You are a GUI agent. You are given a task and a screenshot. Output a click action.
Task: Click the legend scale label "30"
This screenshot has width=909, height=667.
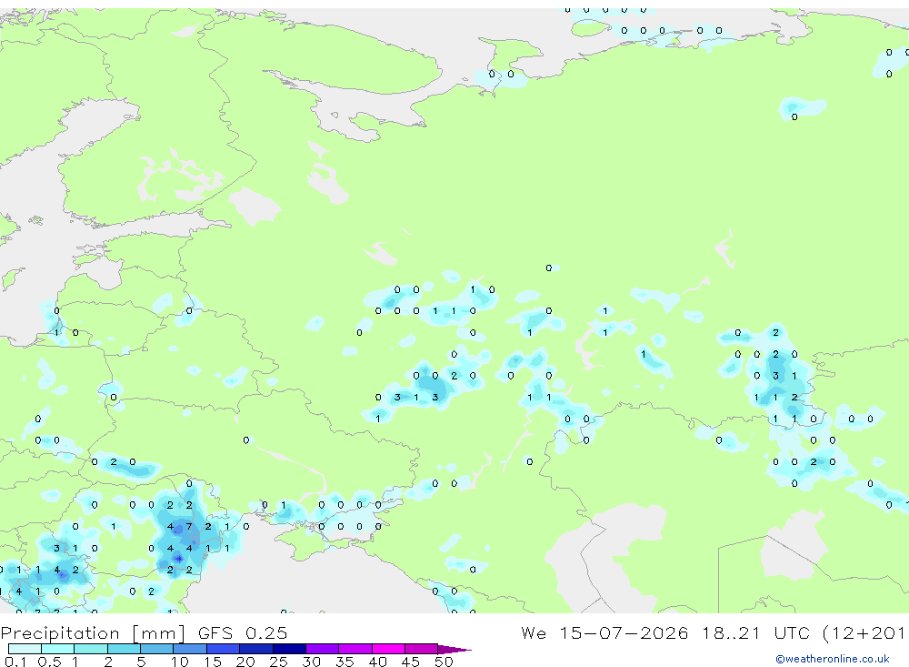[311, 662]
